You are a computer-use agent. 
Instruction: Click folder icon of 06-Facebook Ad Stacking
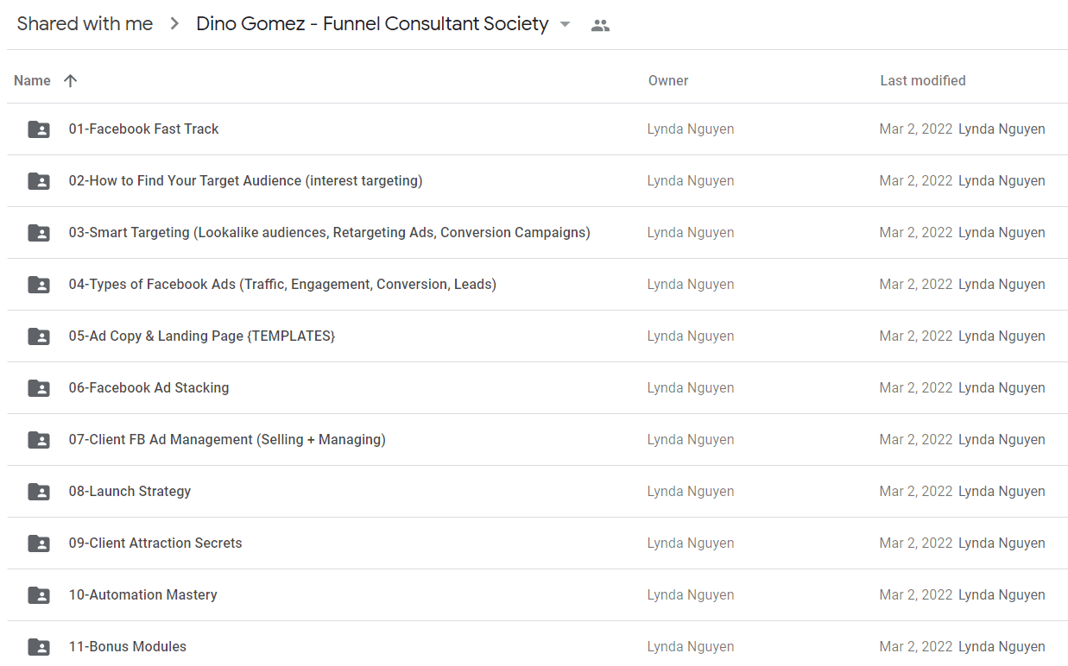coord(39,388)
